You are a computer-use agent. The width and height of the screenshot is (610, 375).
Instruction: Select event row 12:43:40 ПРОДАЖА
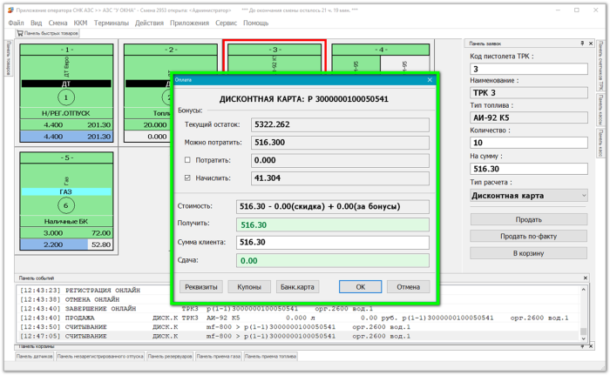(299, 318)
